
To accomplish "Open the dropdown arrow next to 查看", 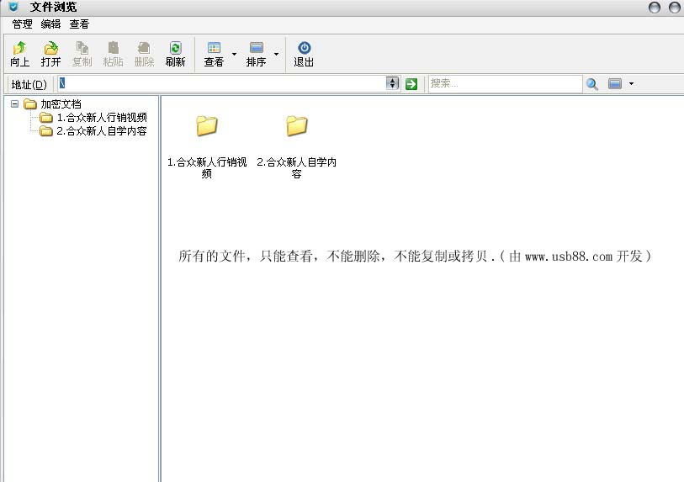I will click(x=234, y=55).
